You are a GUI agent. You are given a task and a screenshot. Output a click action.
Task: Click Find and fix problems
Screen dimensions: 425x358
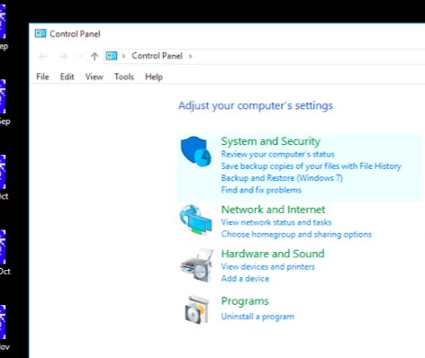click(261, 190)
